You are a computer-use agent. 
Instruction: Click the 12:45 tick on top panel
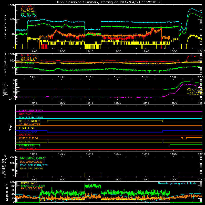coord(146,52)
